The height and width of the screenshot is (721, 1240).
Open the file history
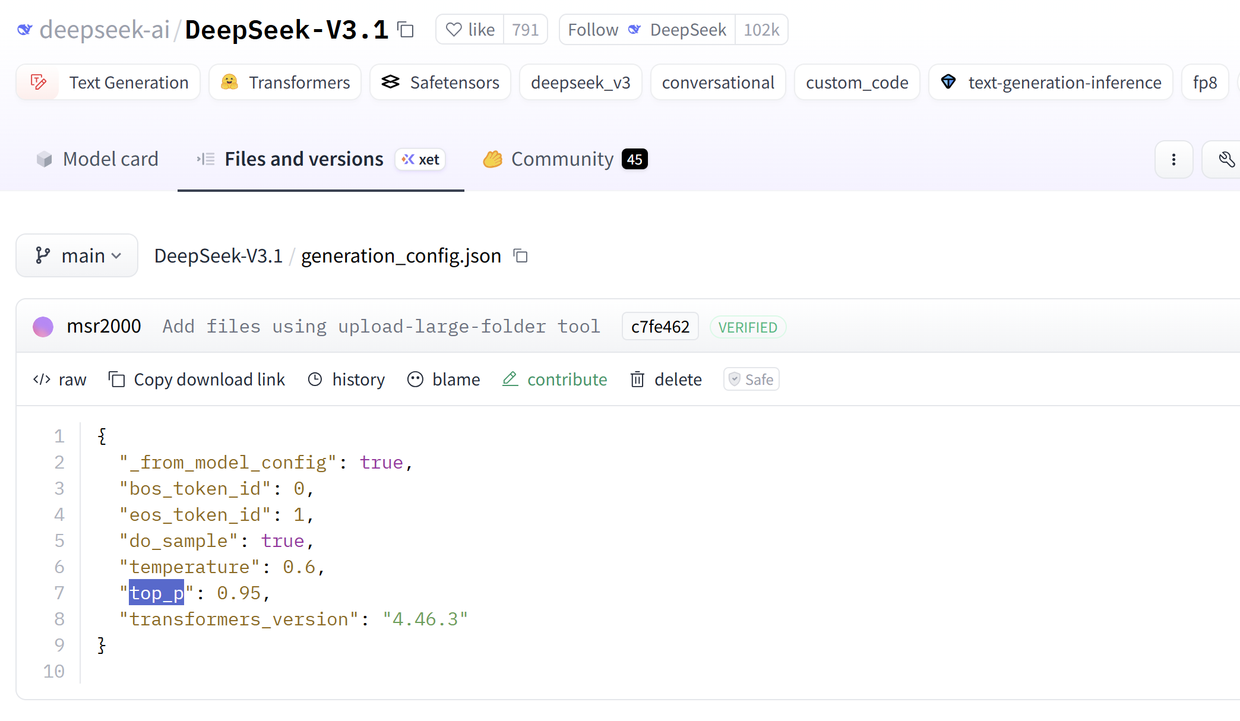346,380
